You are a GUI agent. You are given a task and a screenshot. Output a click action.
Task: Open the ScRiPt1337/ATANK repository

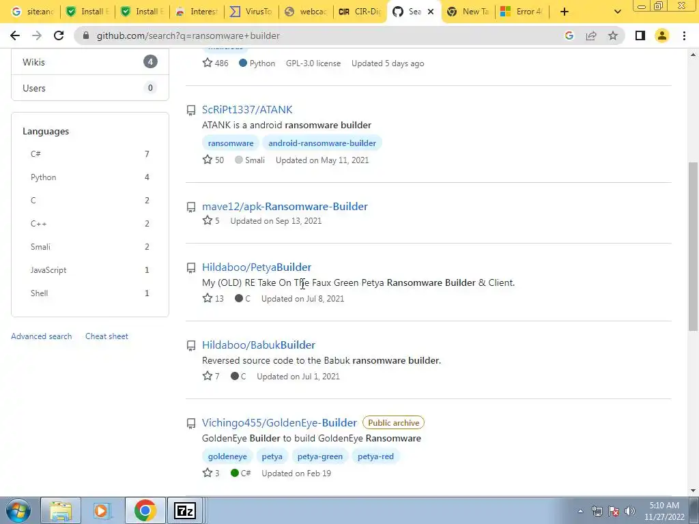[x=247, y=110]
